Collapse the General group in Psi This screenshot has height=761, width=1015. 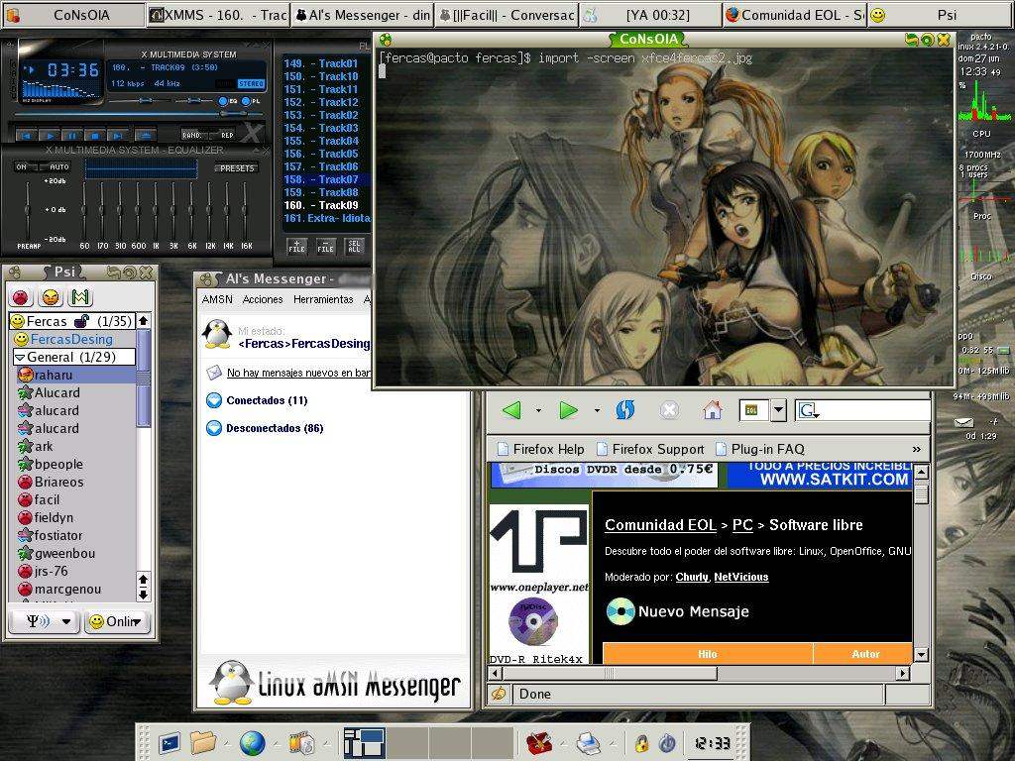click(20, 357)
